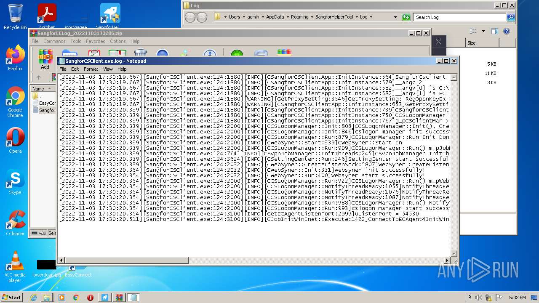Open SangforHel desktop shortcut
Screen dimensions: 539x303
coord(109,16)
